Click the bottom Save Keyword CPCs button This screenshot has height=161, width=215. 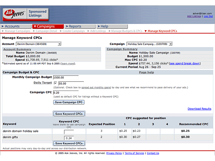[x=69, y=143]
